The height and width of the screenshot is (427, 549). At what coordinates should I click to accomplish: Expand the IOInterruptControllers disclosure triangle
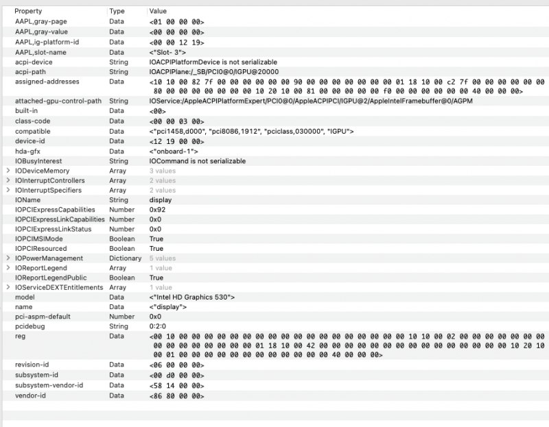coord(8,180)
